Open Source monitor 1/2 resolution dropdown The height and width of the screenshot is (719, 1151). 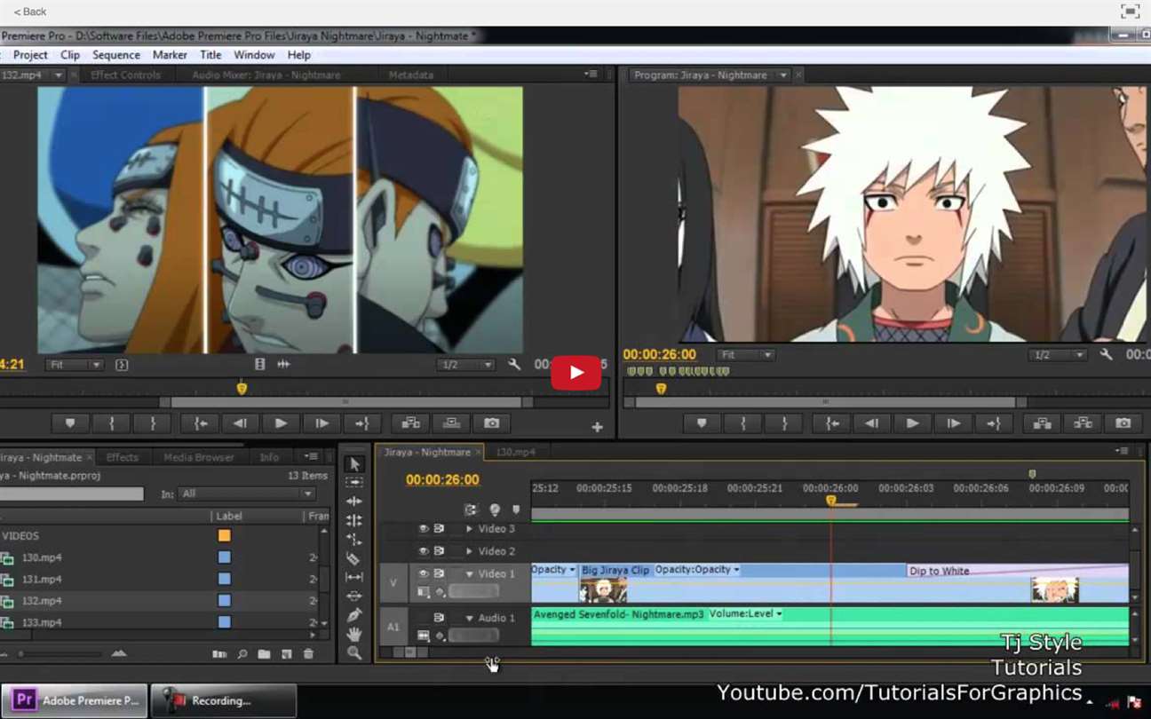(x=466, y=365)
